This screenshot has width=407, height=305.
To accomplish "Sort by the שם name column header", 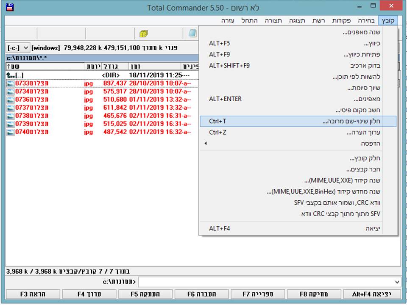I will coord(45,67).
